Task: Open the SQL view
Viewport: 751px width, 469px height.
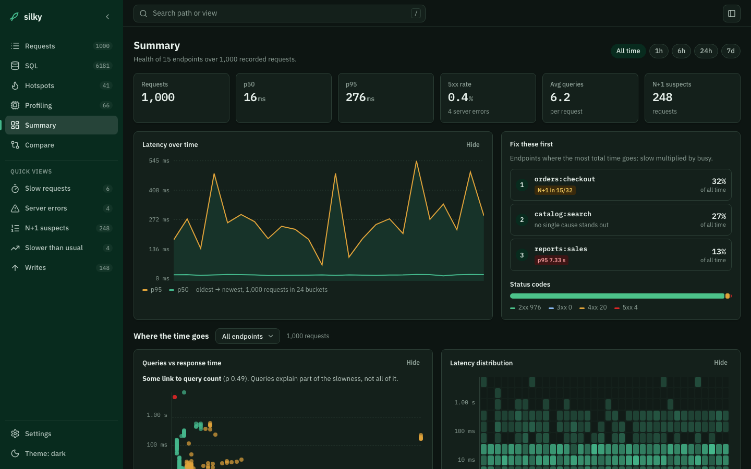Action: click(62, 66)
